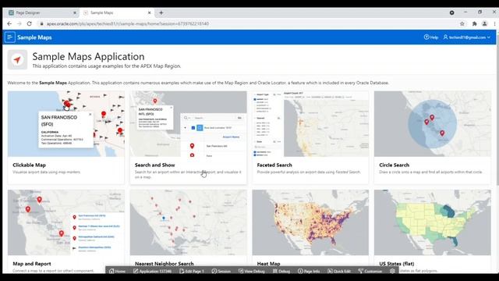Open the Clickable Map card title
This screenshot has height=281, width=499.
30,165
